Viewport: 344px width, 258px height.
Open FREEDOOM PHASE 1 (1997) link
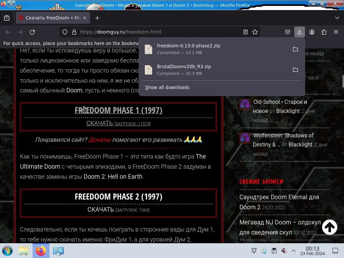[119, 110]
